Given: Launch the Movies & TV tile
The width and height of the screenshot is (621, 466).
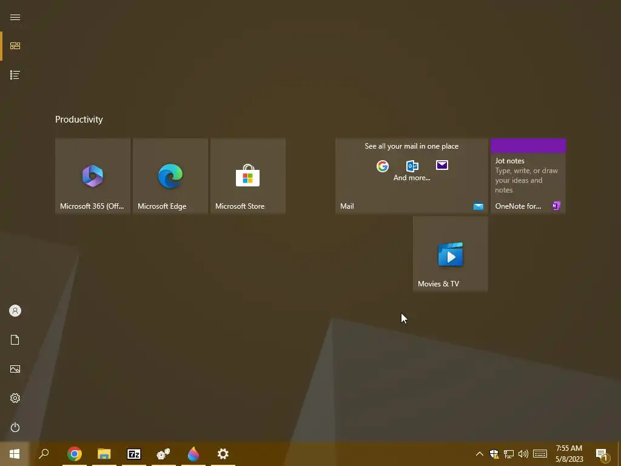Looking at the screenshot, I should click(x=451, y=254).
